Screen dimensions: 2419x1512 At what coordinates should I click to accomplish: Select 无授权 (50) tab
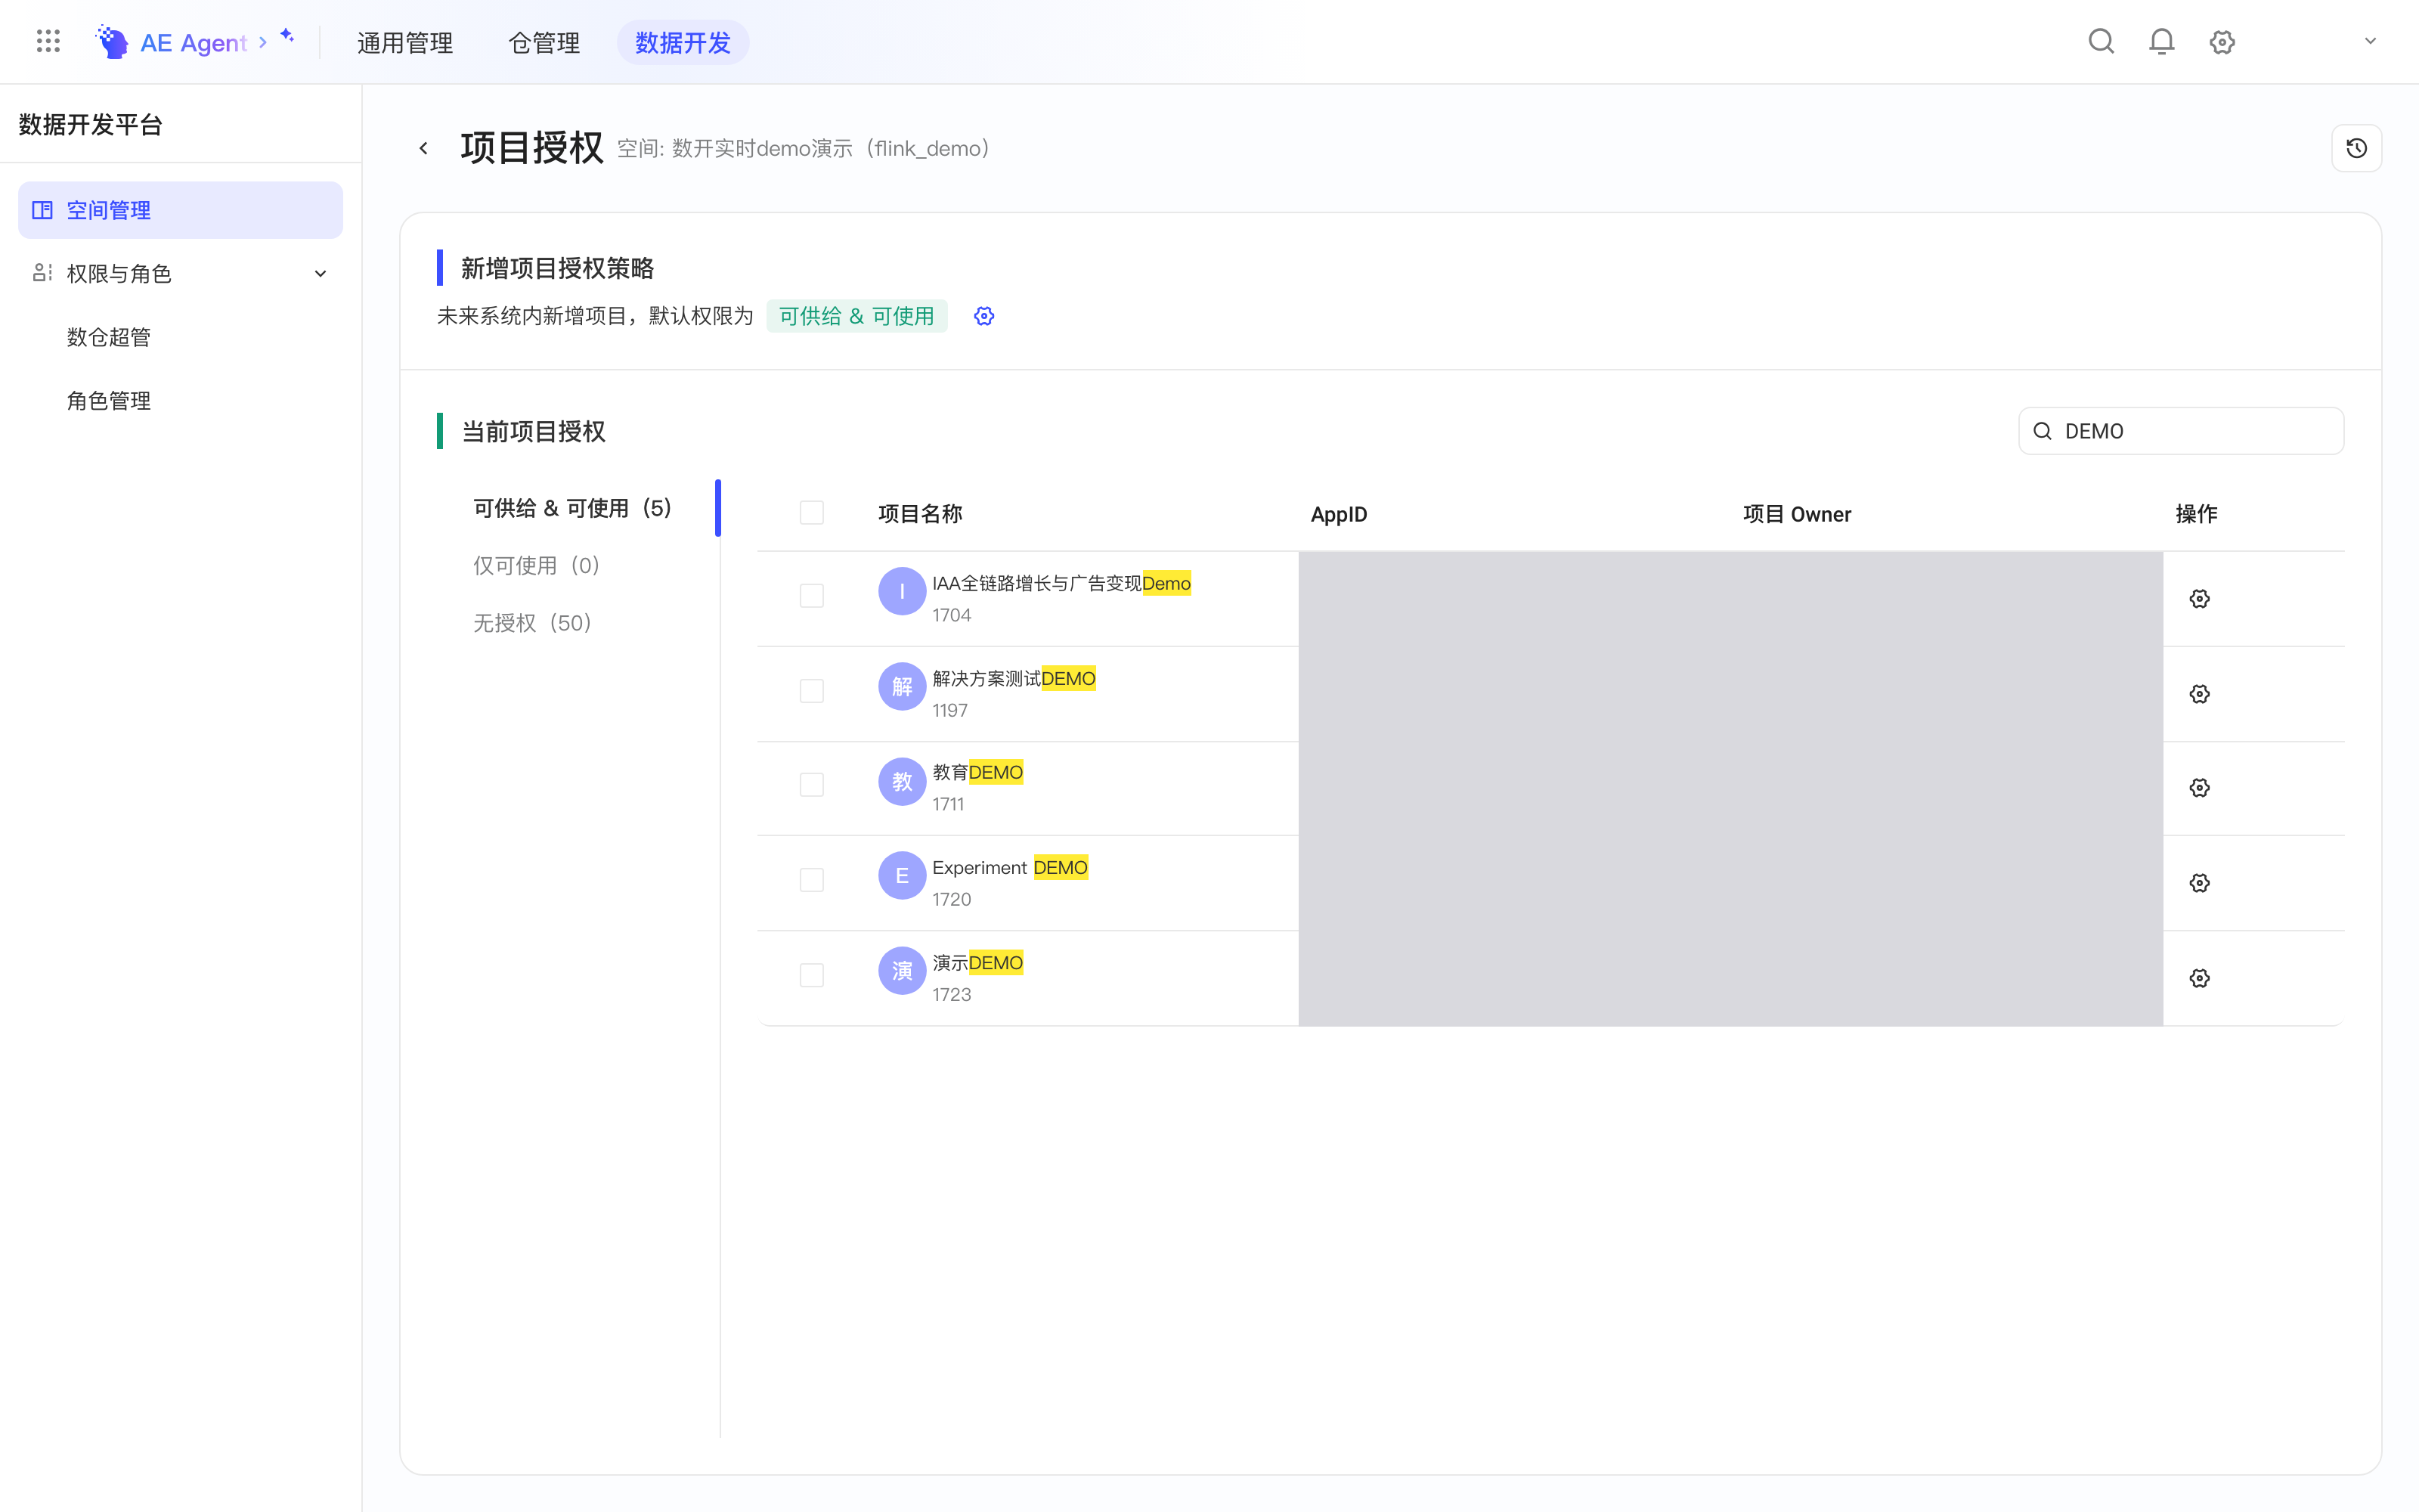point(533,623)
